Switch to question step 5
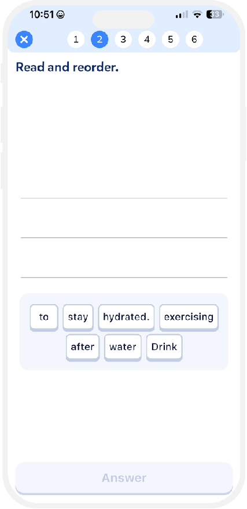 pos(171,39)
